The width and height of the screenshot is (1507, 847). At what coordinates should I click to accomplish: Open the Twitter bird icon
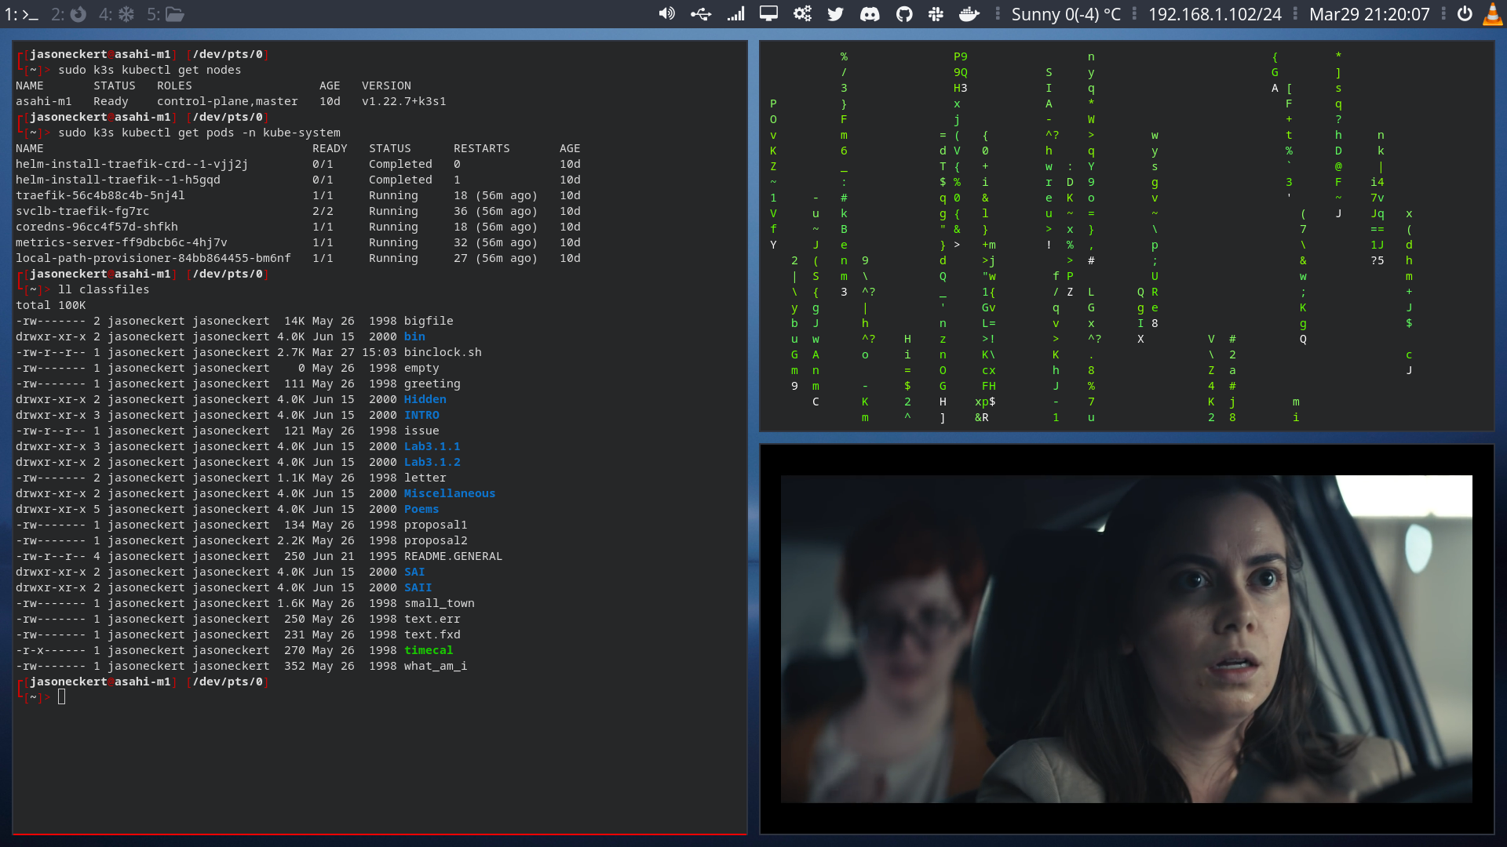point(836,14)
